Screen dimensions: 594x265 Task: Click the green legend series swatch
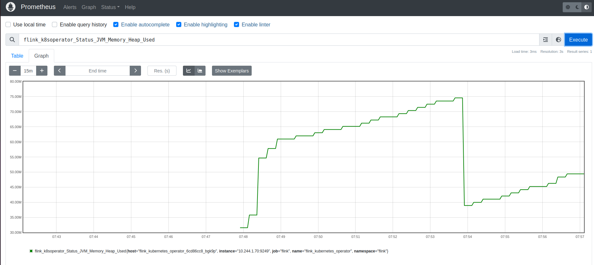[x=31, y=251]
